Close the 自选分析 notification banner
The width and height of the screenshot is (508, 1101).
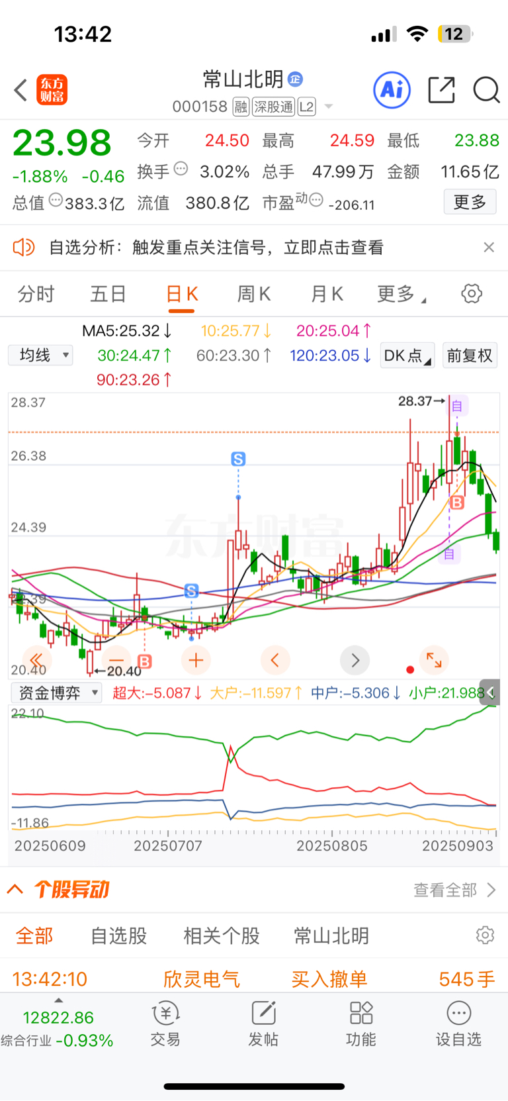pos(489,247)
